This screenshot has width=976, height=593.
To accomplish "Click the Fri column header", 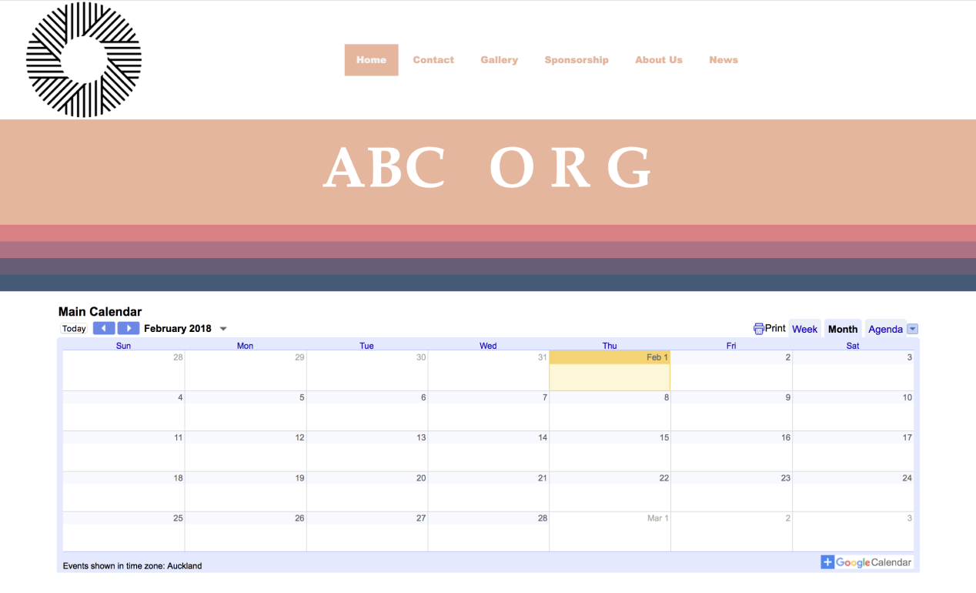I will tap(731, 346).
